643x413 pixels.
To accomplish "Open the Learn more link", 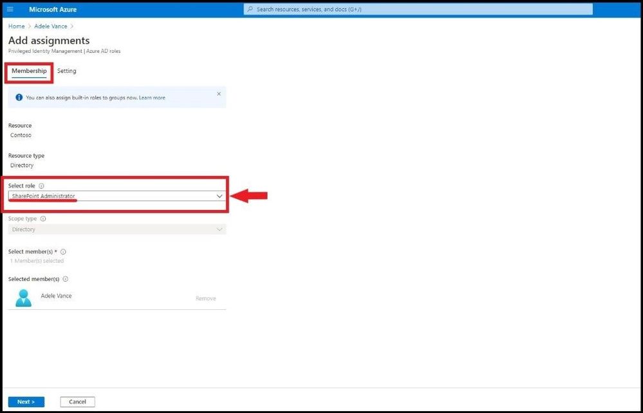I will [152, 98].
